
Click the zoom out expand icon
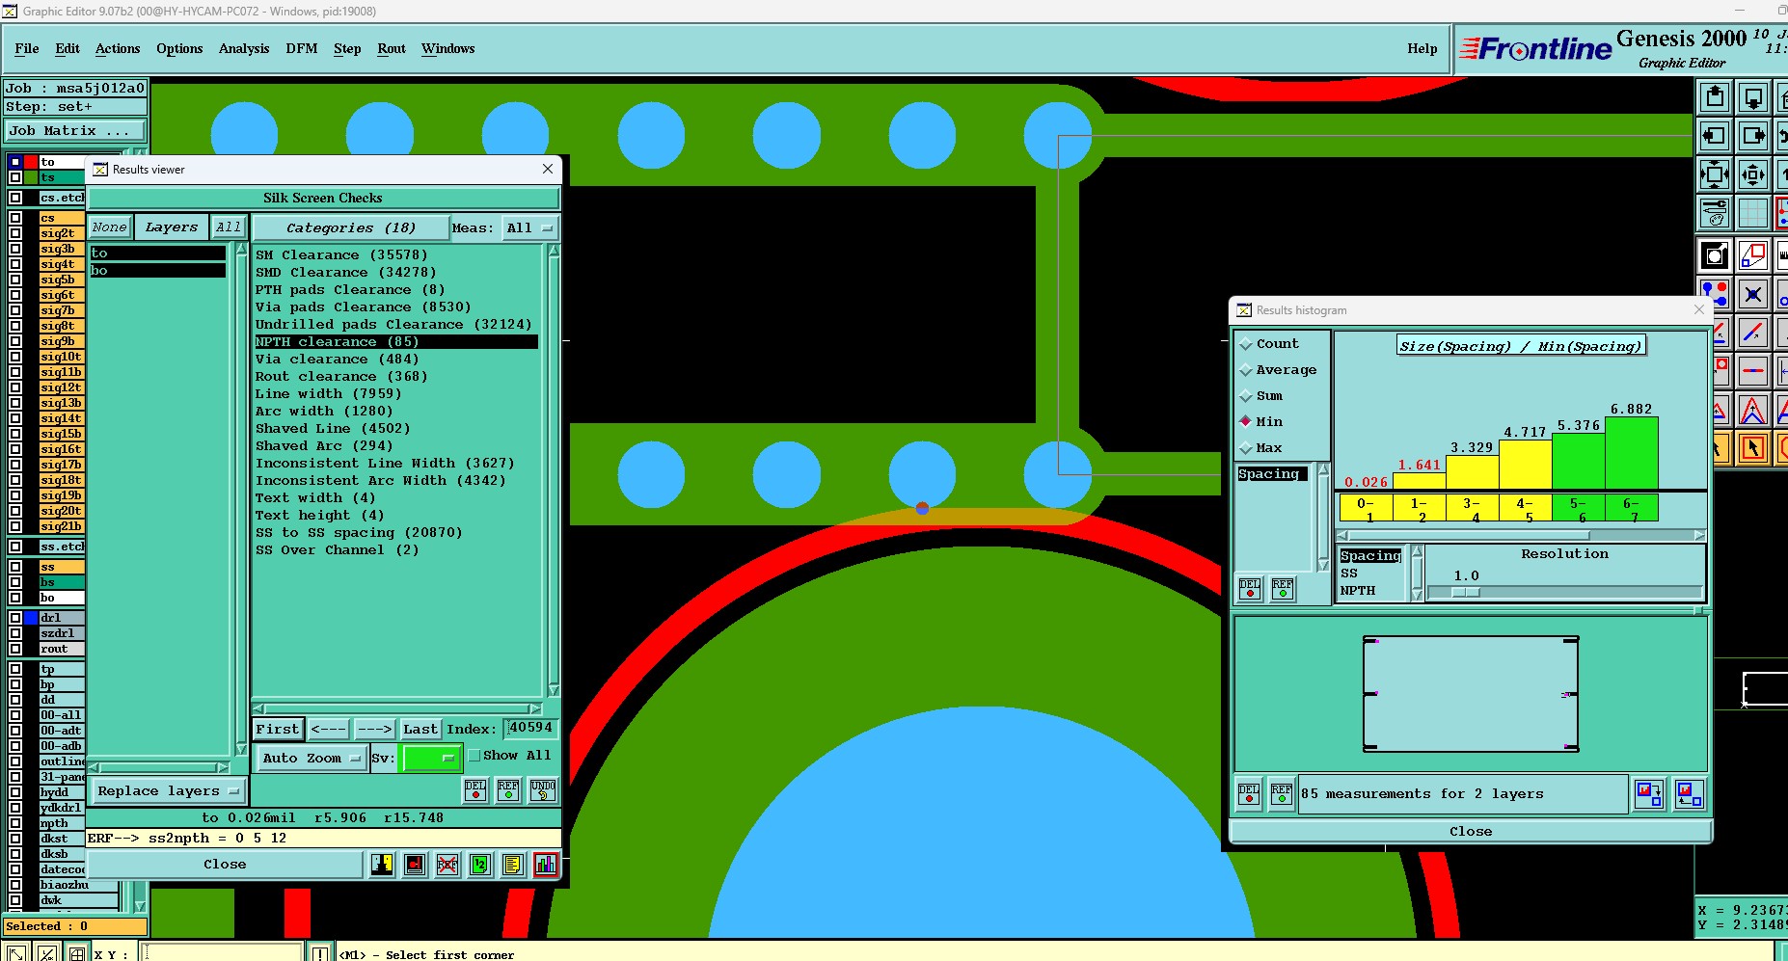point(1715,174)
